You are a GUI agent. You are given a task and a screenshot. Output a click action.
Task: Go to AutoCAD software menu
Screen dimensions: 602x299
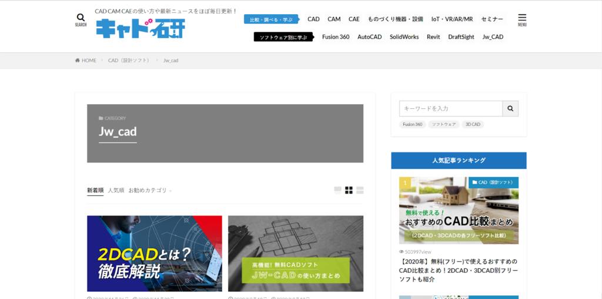370,37
